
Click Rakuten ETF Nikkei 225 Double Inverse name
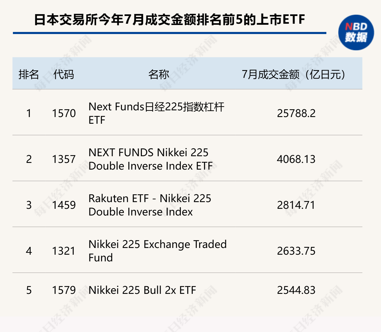point(150,205)
